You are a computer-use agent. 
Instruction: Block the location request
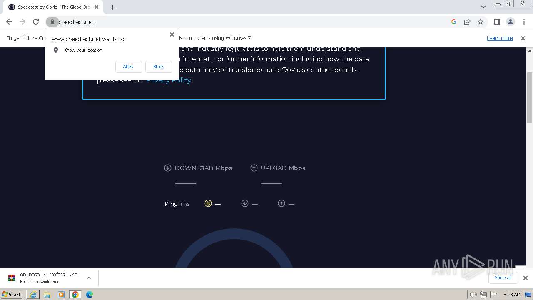[x=158, y=67]
